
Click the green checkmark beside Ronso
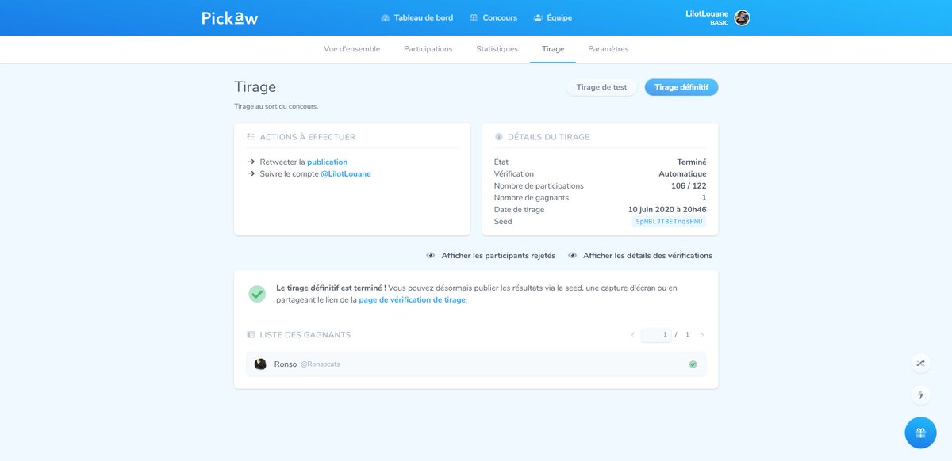(693, 364)
